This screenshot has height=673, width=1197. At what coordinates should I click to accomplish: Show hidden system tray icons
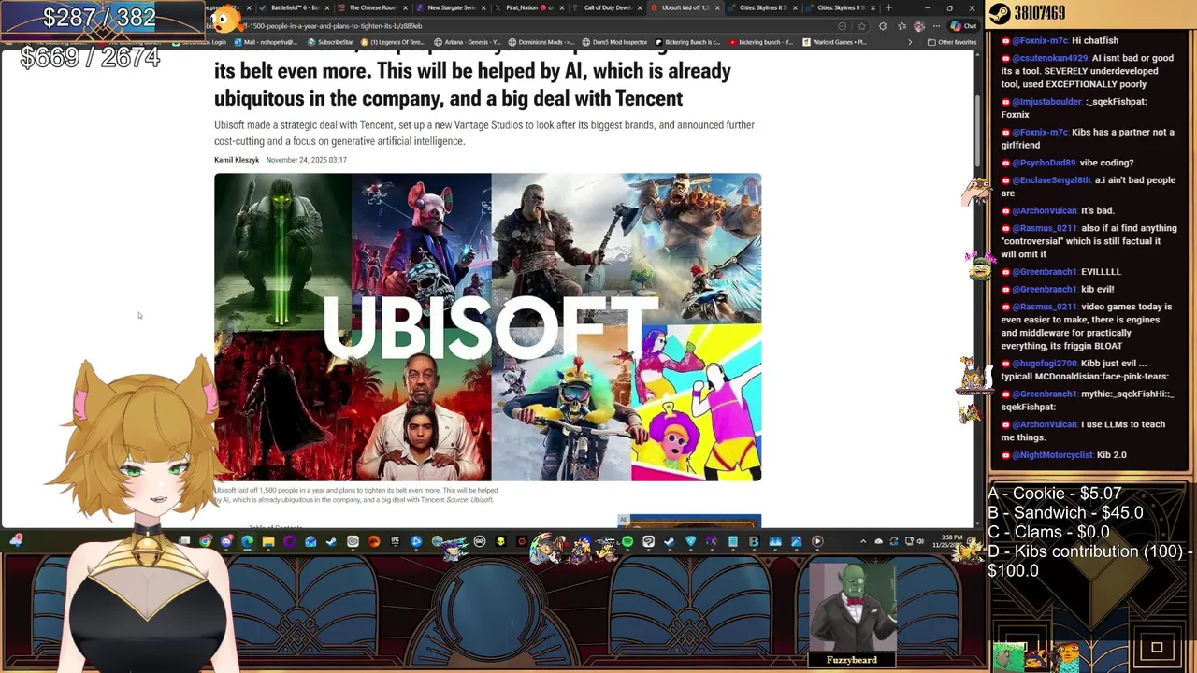click(863, 541)
